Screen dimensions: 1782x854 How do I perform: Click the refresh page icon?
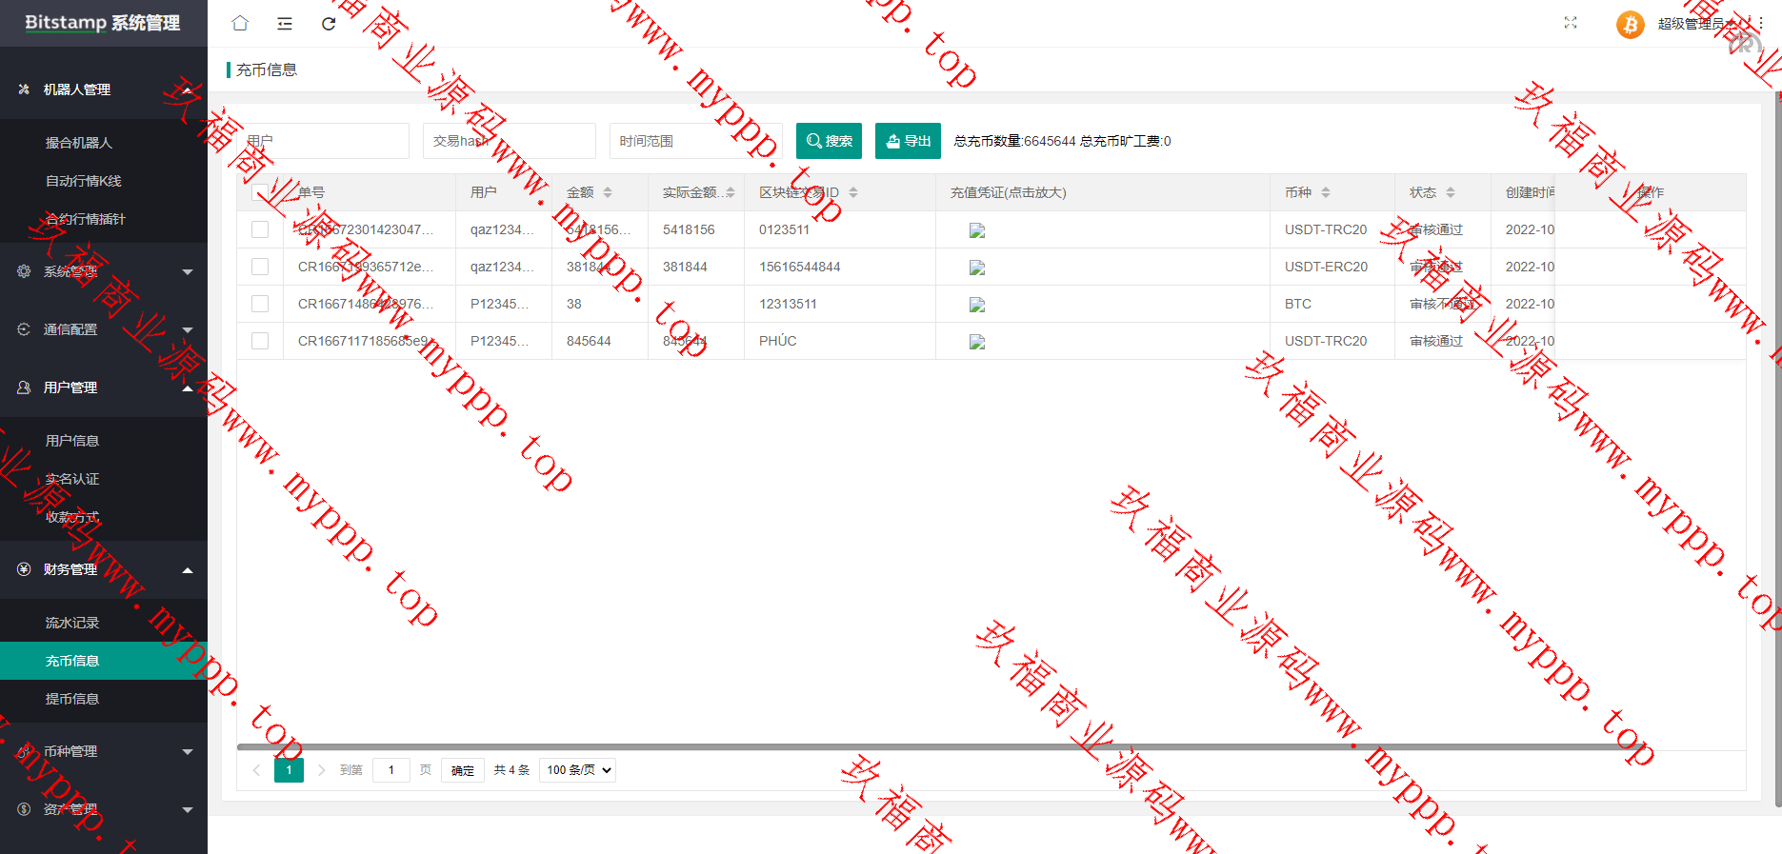click(x=329, y=23)
